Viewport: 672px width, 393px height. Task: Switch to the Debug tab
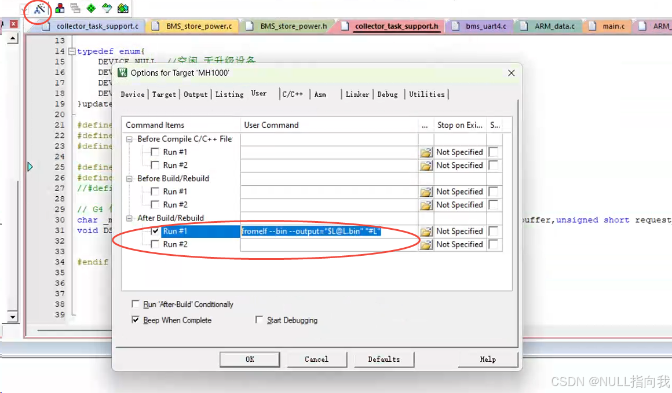pyautogui.click(x=388, y=94)
